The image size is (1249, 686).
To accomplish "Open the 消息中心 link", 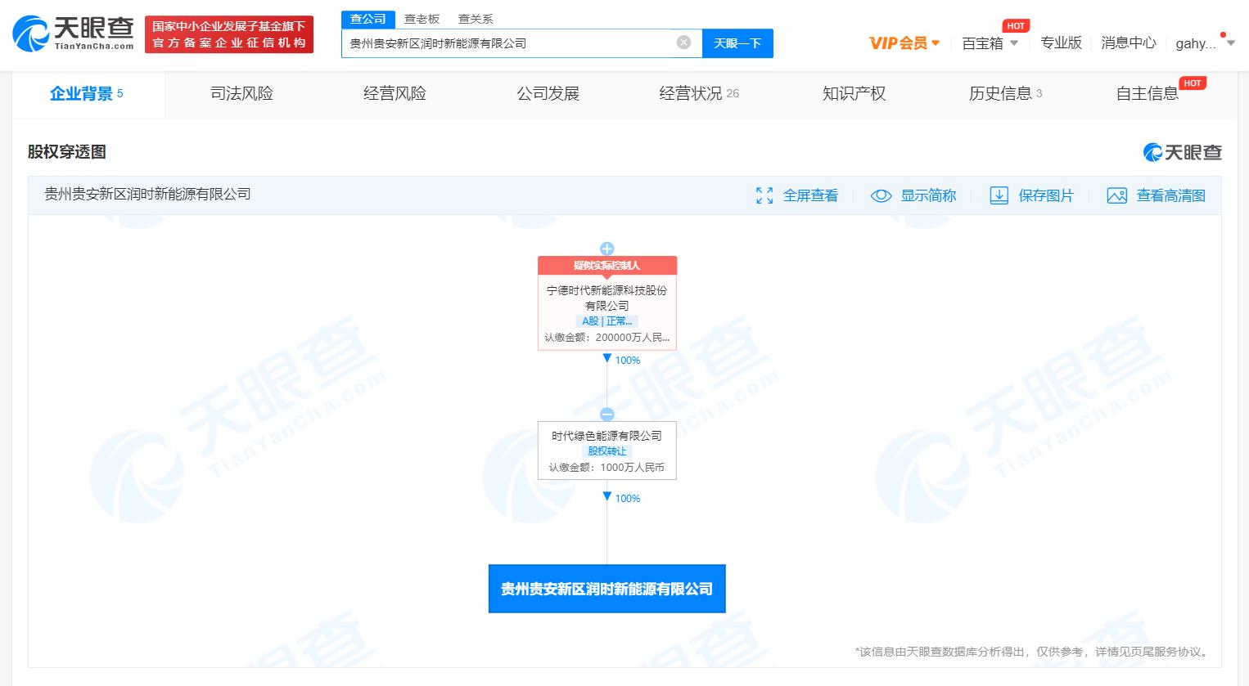I will [x=1128, y=43].
